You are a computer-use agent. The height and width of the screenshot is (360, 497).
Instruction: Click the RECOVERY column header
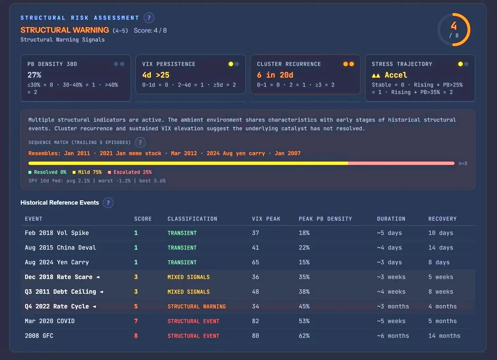tap(442, 219)
